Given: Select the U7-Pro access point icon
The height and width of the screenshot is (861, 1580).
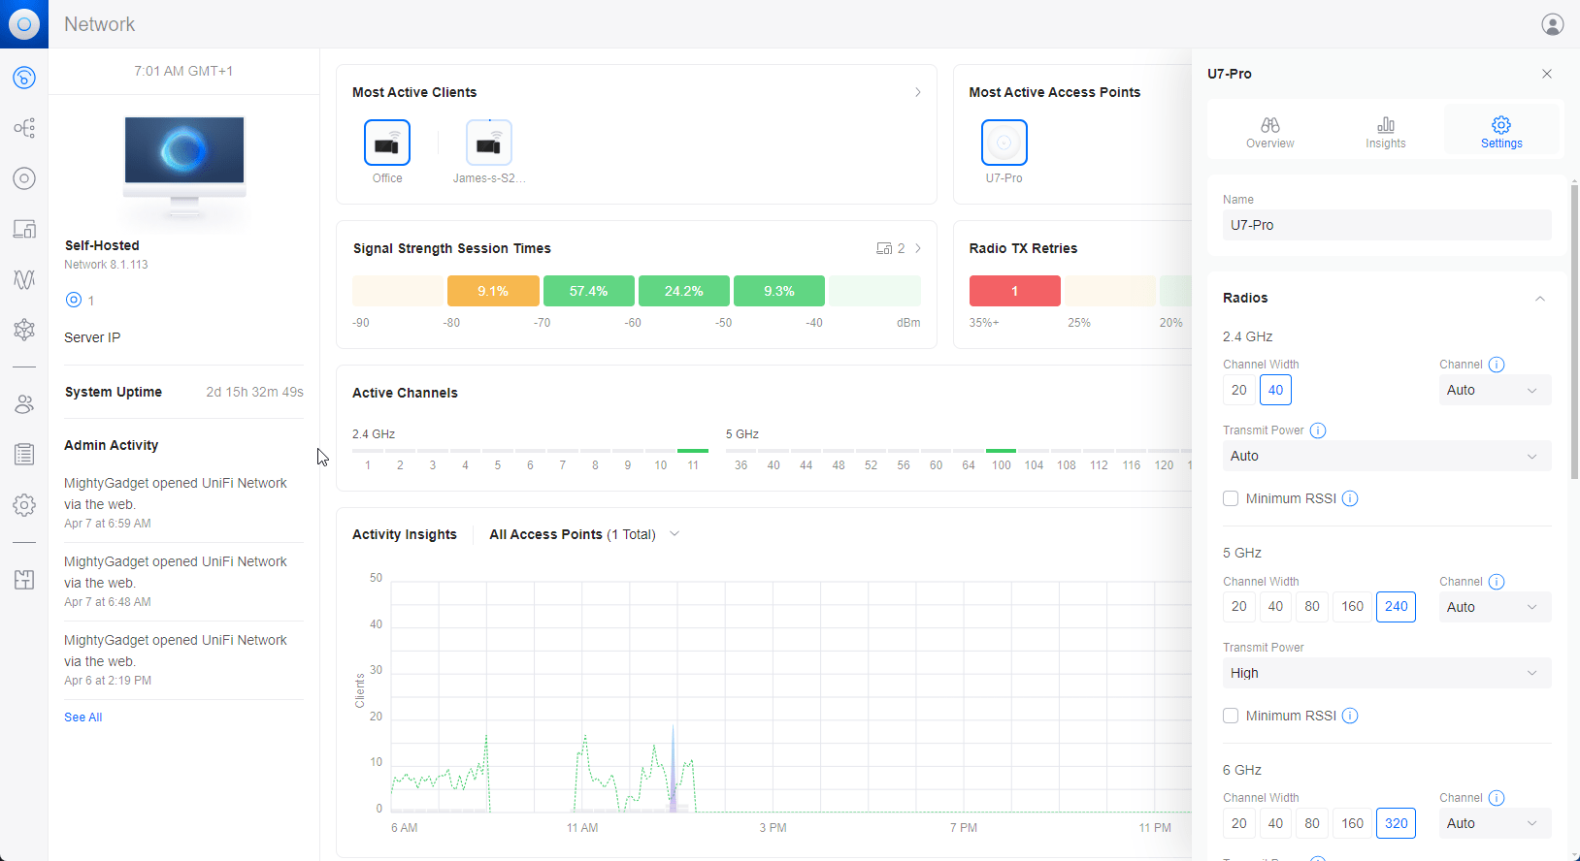Looking at the screenshot, I should coord(1004,143).
